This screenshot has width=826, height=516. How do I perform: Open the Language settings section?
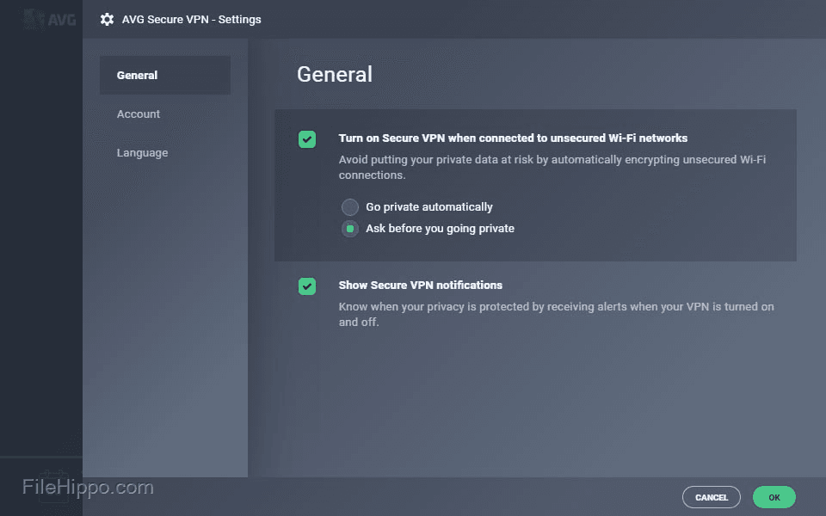pos(143,152)
